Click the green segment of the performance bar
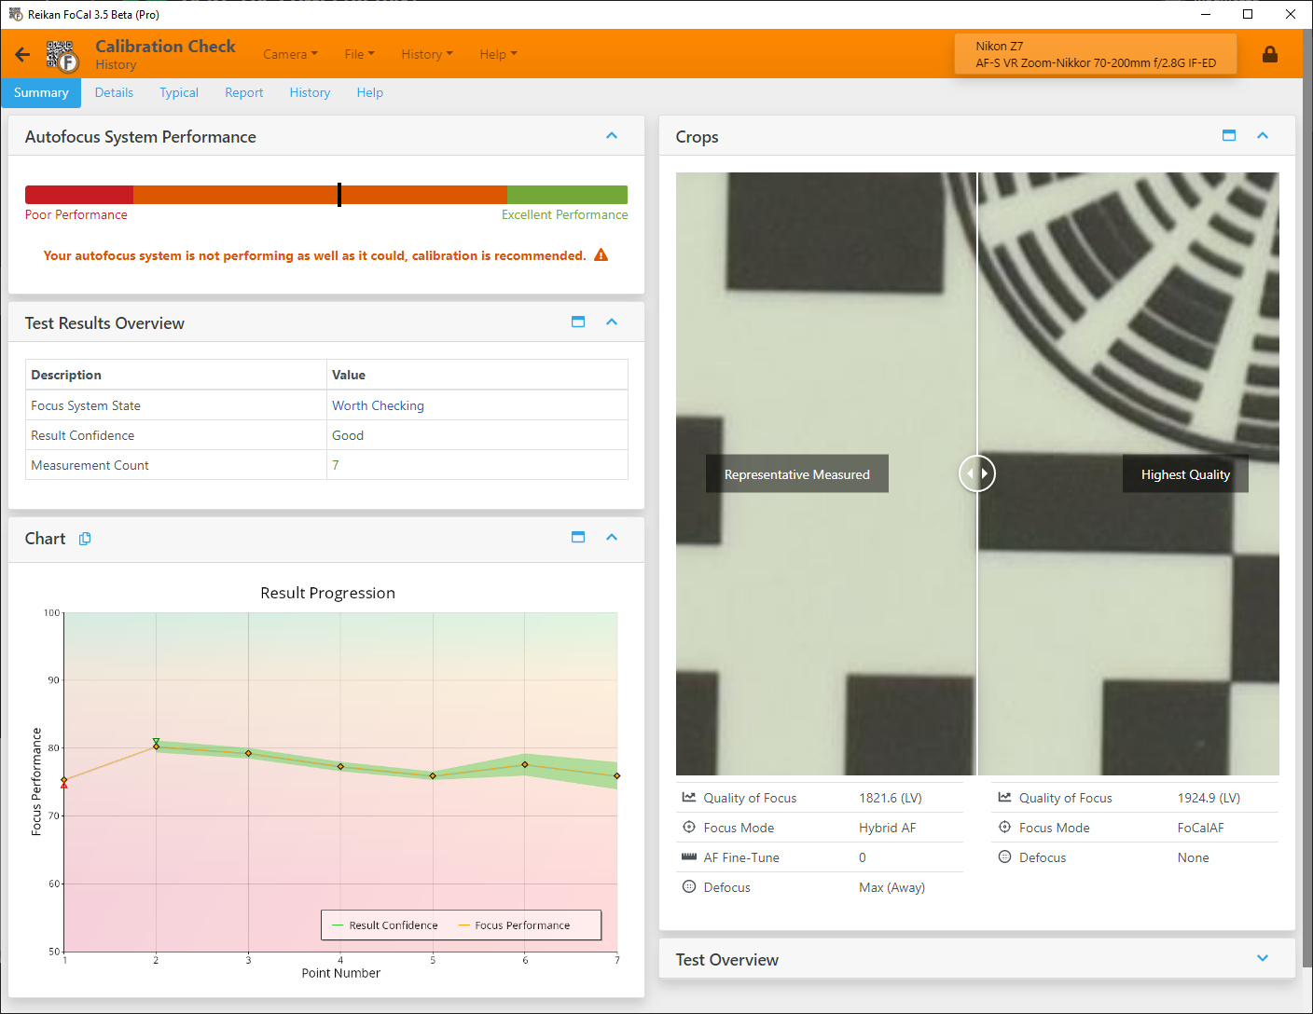The image size is (1313, 1014). [x=567, y=194]
